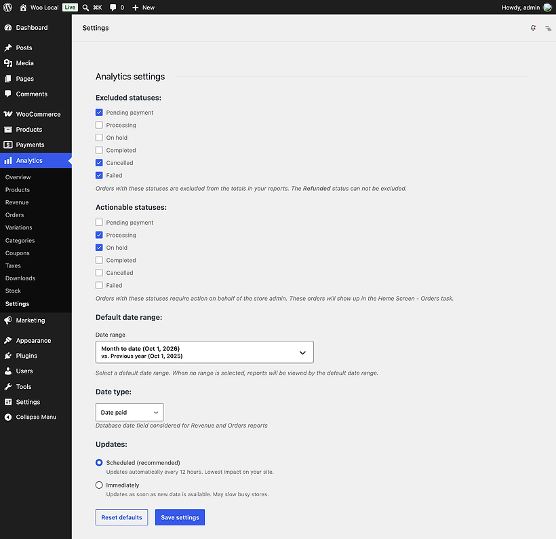The width and height of the screenshot is (556, 539).
Task: Click the sidebar Settings sliders icon
Action: [x=8, y=402]
